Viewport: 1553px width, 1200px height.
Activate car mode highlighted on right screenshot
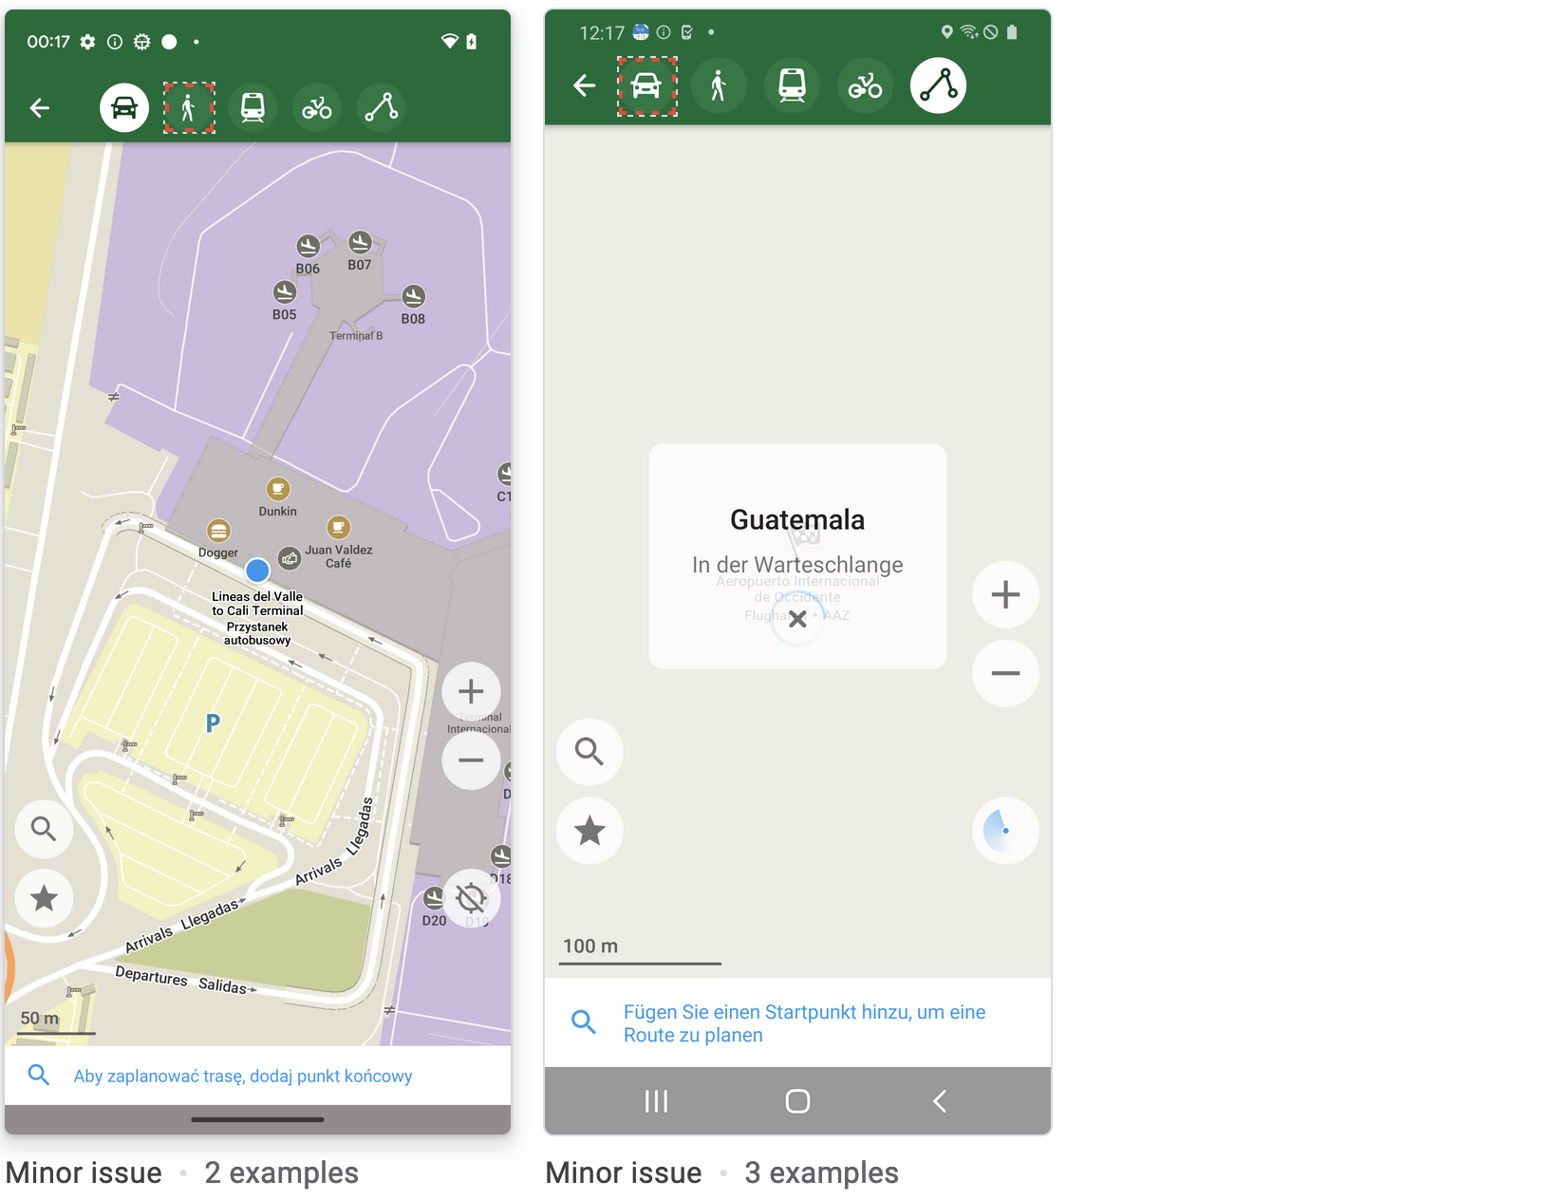(646, 84)
